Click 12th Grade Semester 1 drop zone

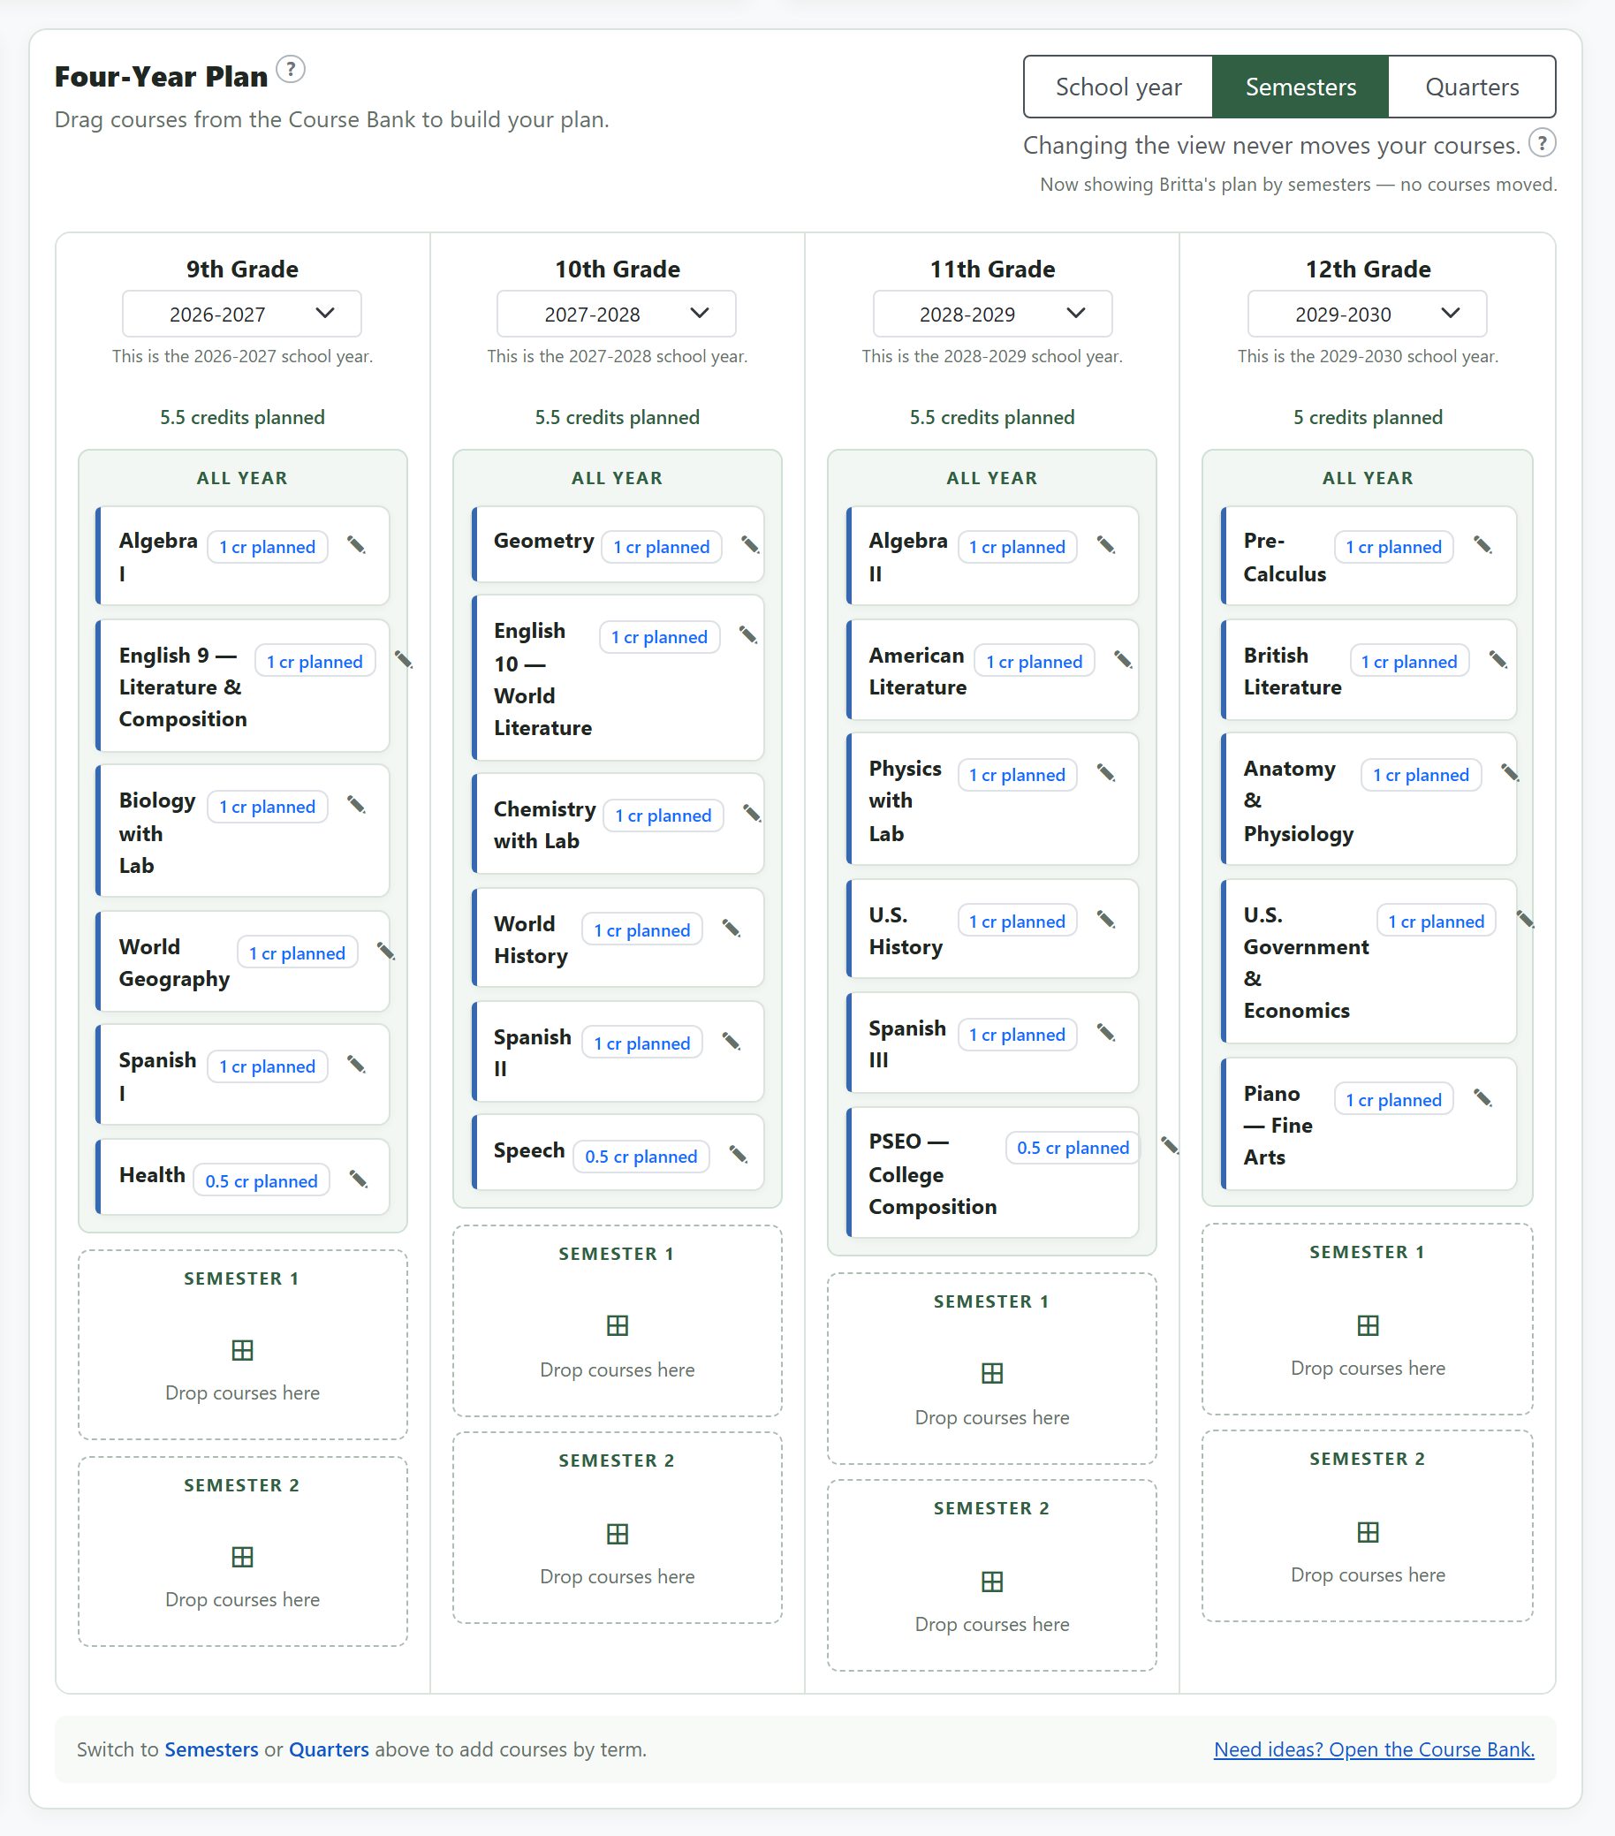[1367, 1319]
